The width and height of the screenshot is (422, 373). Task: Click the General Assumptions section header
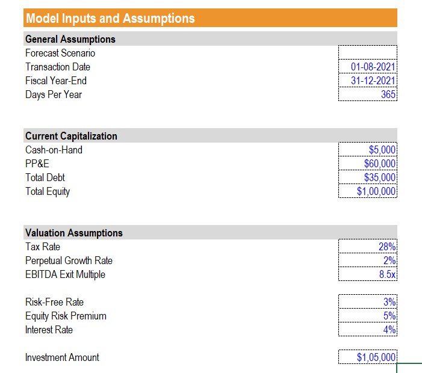[210, 39]
